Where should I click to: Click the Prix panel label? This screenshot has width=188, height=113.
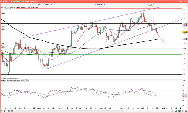2,8
